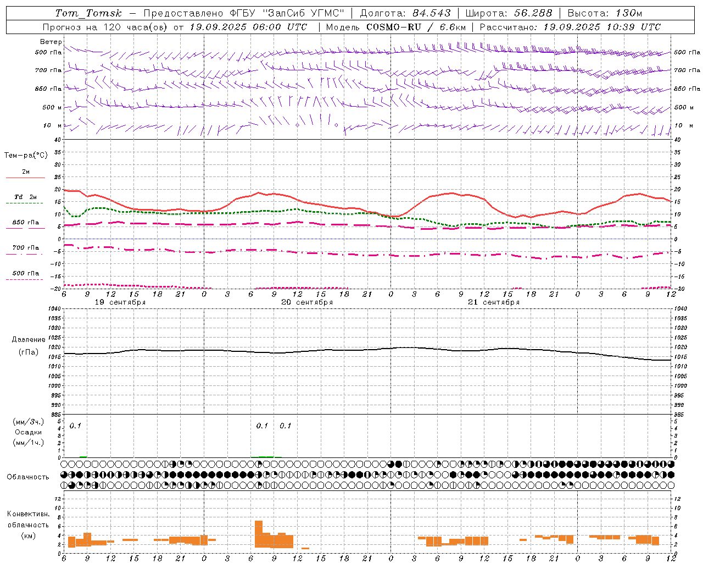703x563 pixels.
Task: Select the 850 гПа legend entry in temperature panel
Action: coord(25,225)
